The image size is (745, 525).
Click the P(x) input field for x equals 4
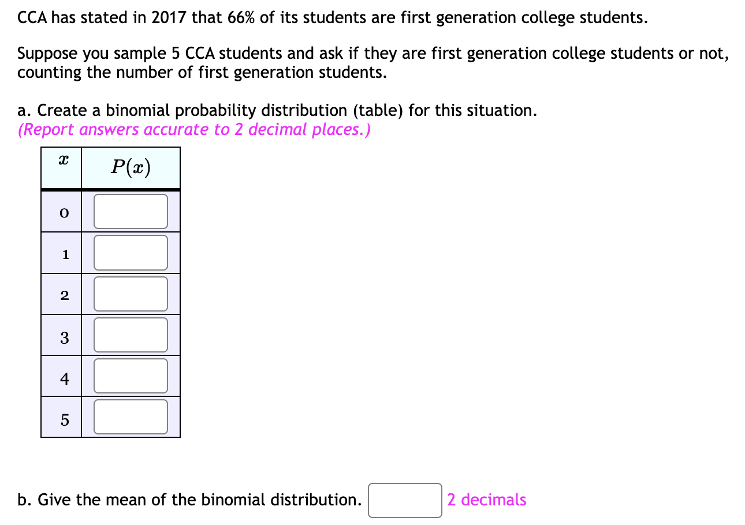click(x=130, y=375)
